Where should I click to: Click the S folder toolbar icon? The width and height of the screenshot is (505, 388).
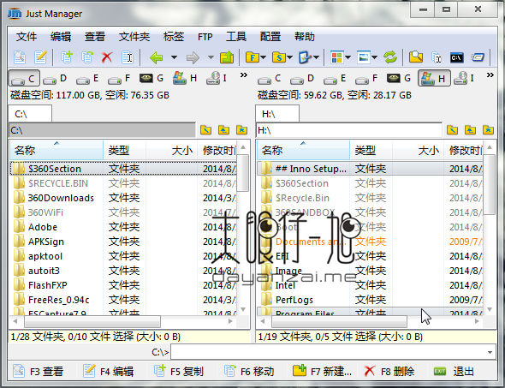[x=279, y=57]
